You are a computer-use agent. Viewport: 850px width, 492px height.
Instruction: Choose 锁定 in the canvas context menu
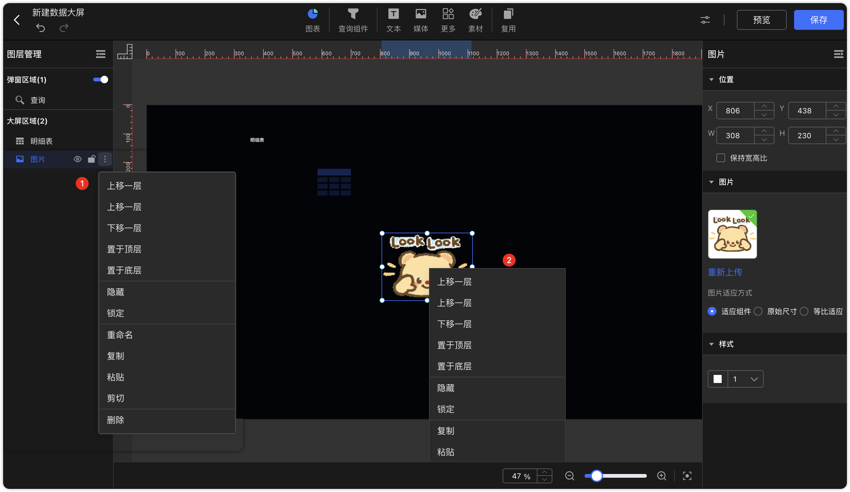(x=497, y=409)
